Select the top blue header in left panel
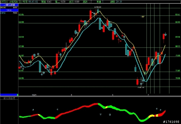 click(x=9, y=5)
